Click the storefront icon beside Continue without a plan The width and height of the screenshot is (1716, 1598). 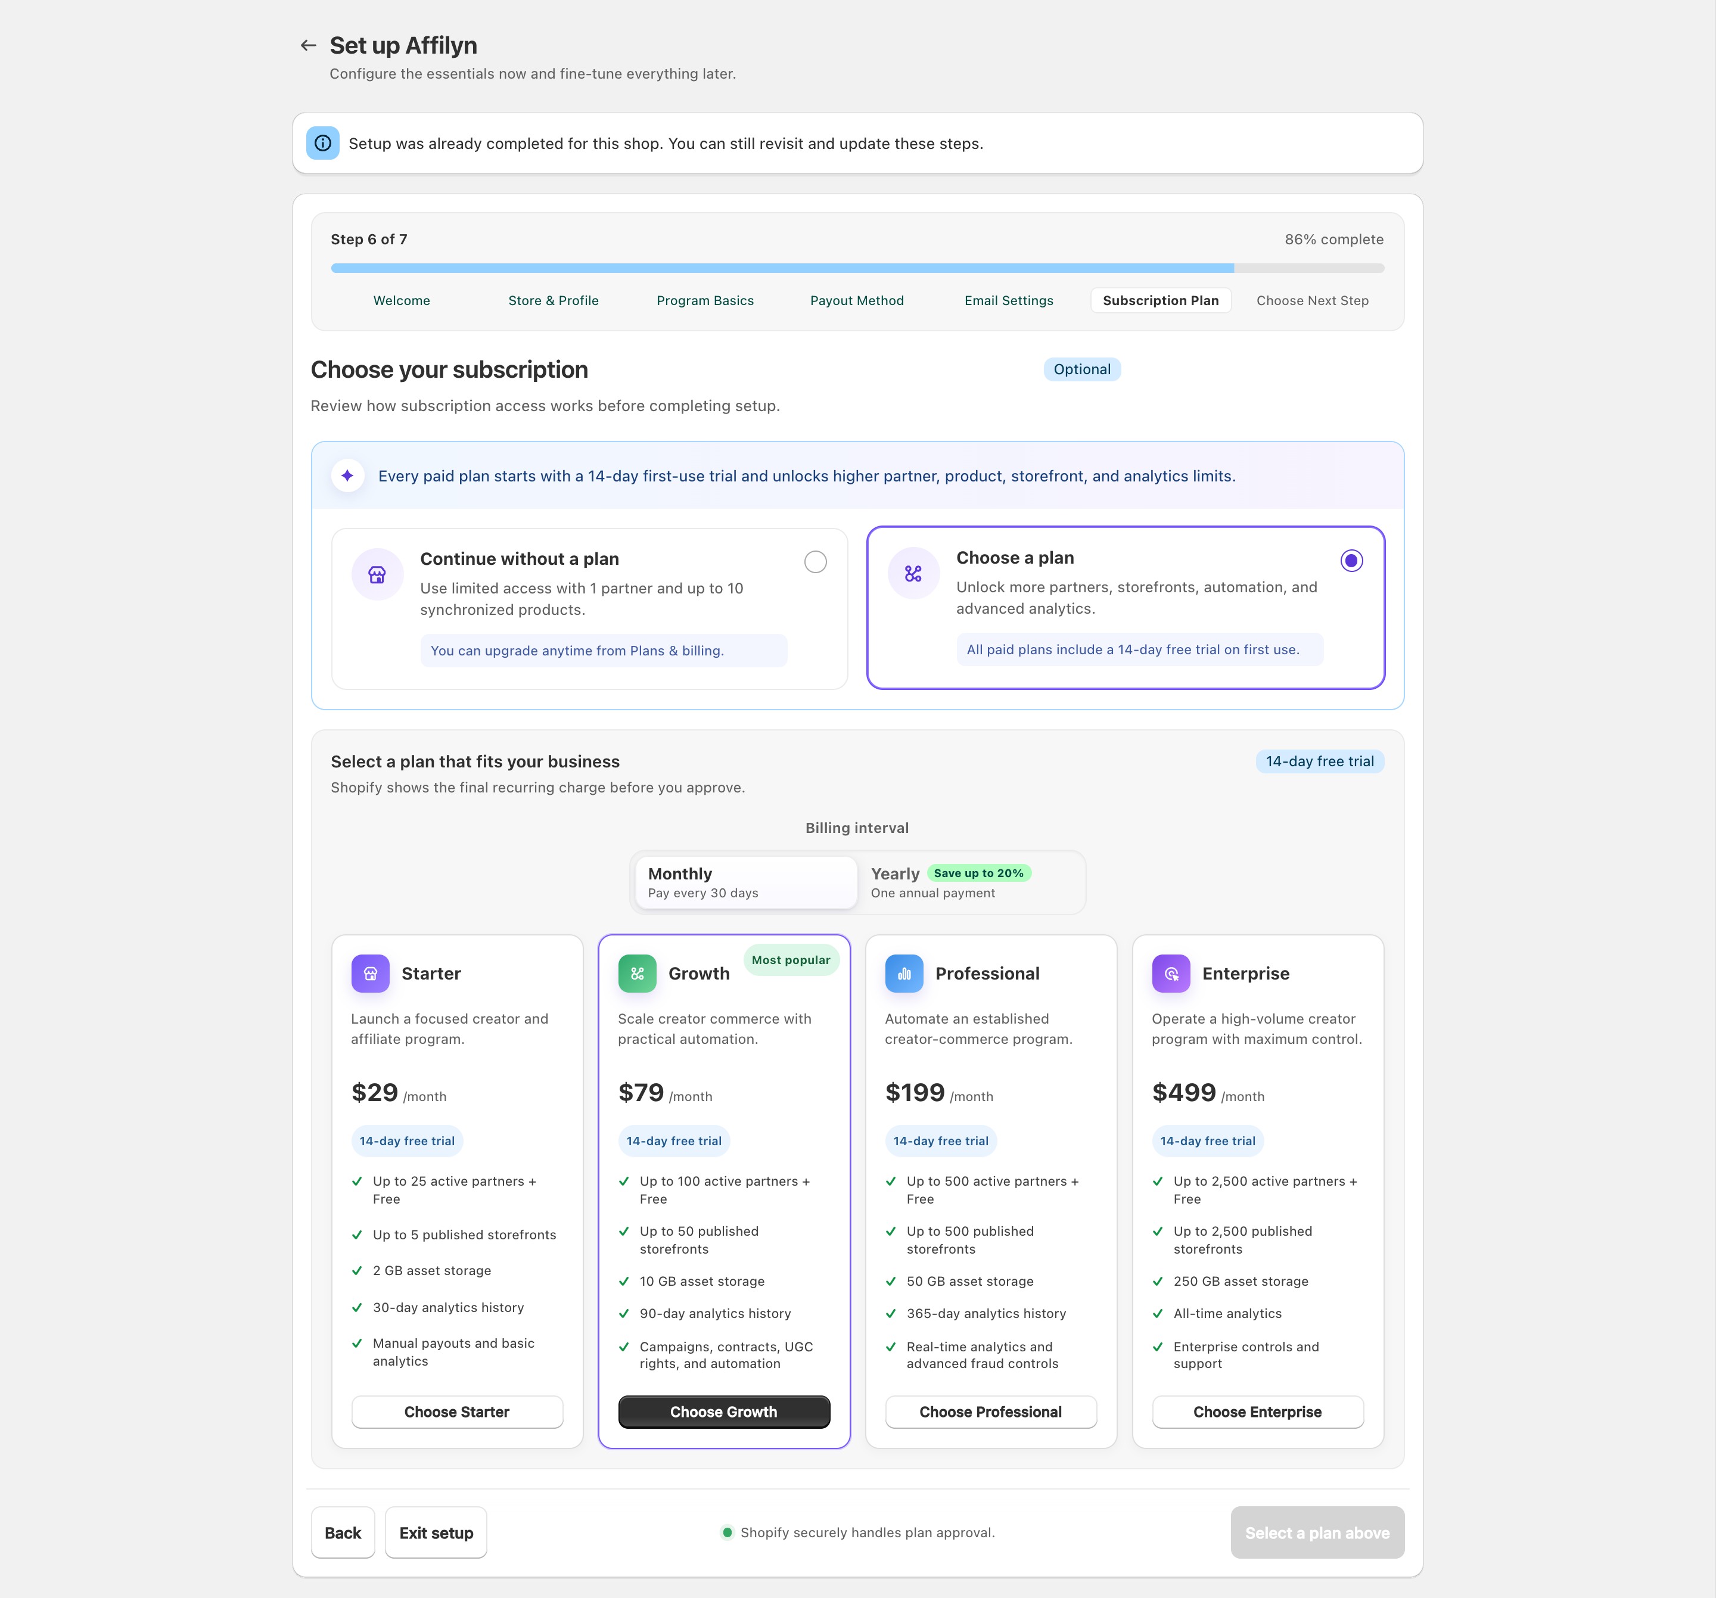[x=377, y=575]
